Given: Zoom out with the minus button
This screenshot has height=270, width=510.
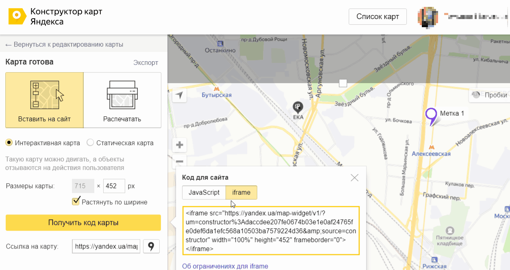Looking at the screenshot, I should 179,161.
